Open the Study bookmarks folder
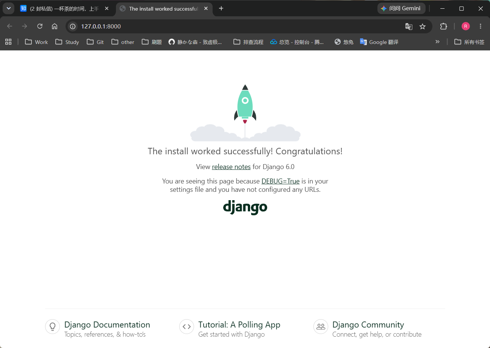 pos(67,42)
